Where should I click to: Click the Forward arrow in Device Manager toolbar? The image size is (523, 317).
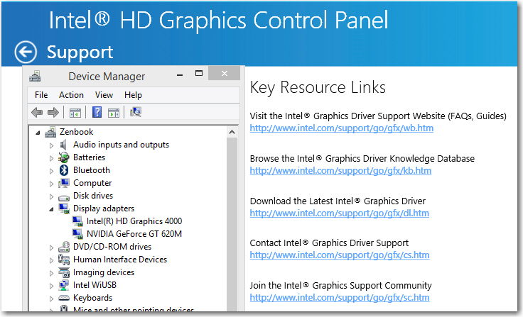[53, 113]
